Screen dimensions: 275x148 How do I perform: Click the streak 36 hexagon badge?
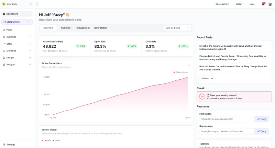click(202, 96)
